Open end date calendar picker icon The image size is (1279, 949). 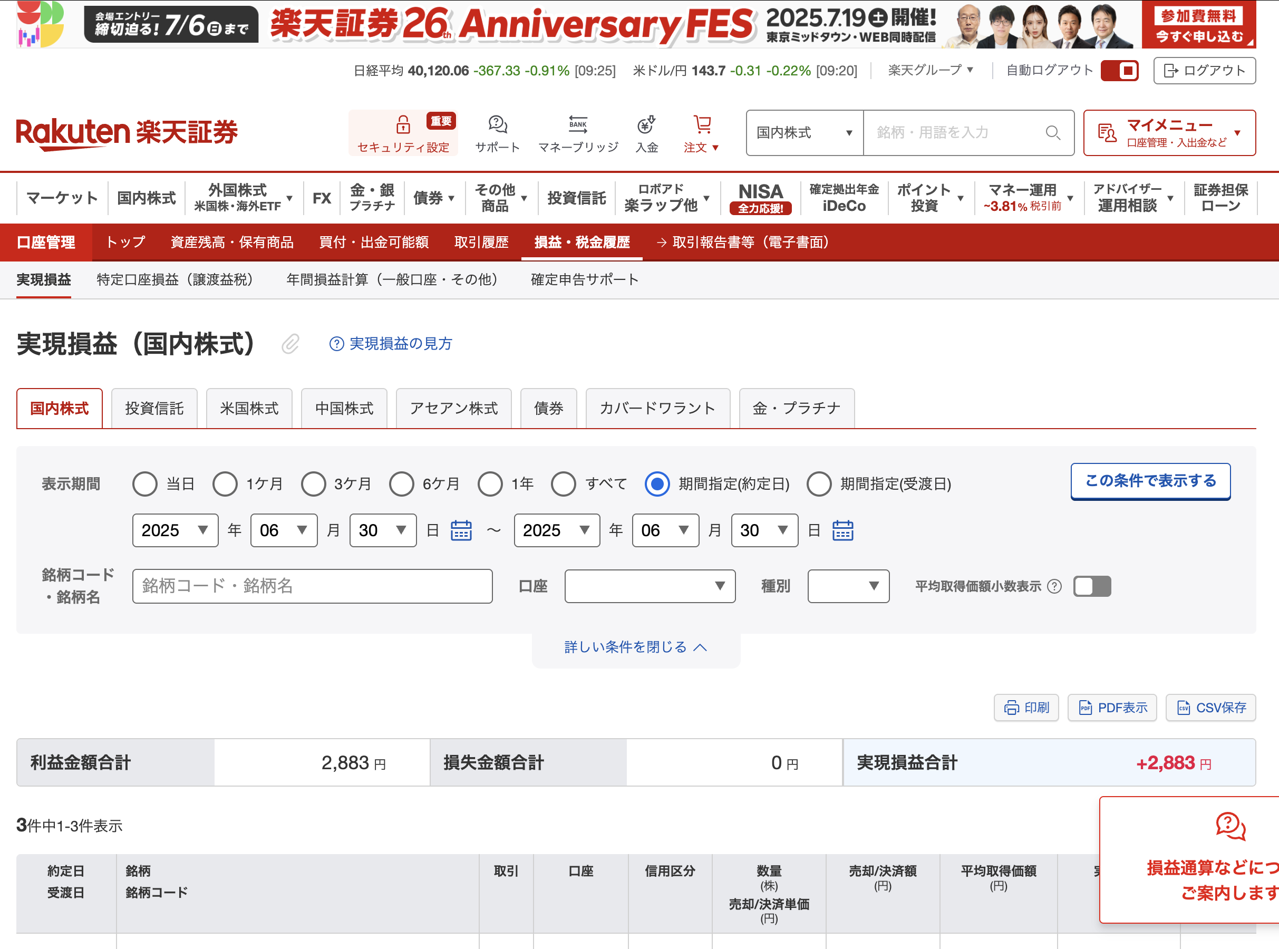click(x=842, y=530)
